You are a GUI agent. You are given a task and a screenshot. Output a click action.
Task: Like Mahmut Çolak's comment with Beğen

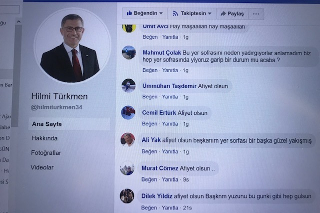click(150, 70)
